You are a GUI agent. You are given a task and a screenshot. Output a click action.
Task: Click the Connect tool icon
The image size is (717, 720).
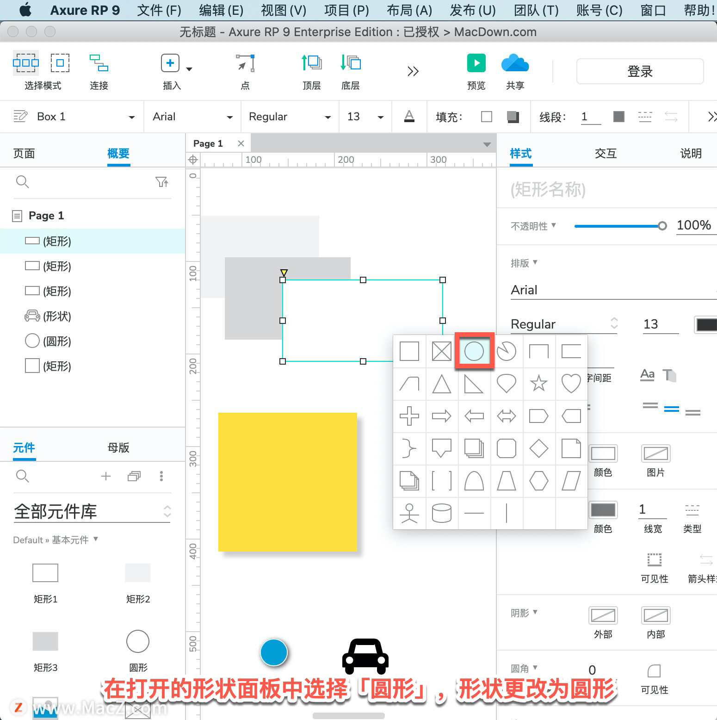[x=99, y=63]
